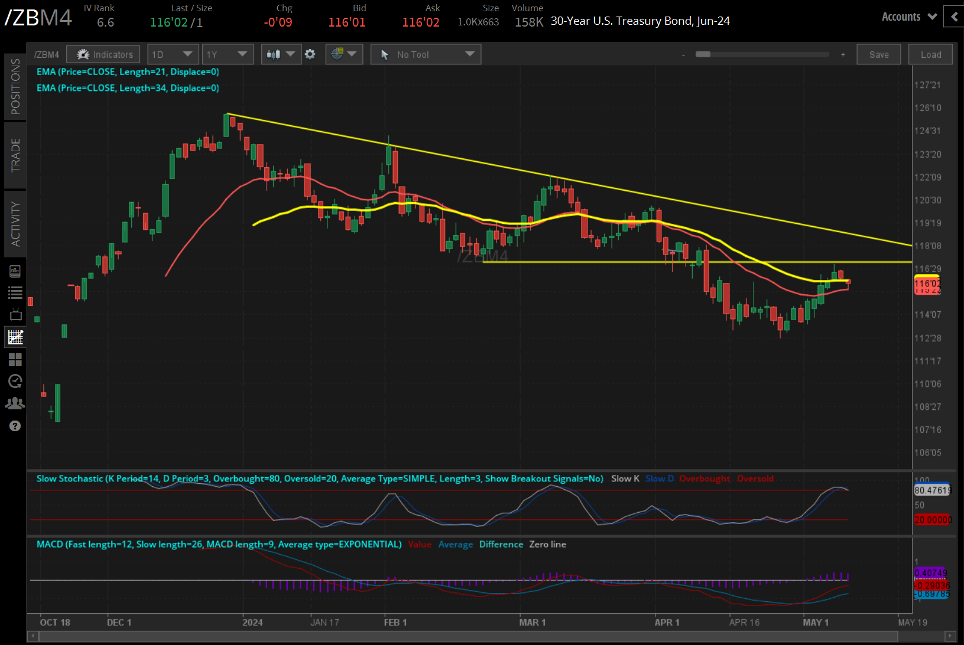
Task: Toggle the MACD Difference histogram display
Action: 501,544
